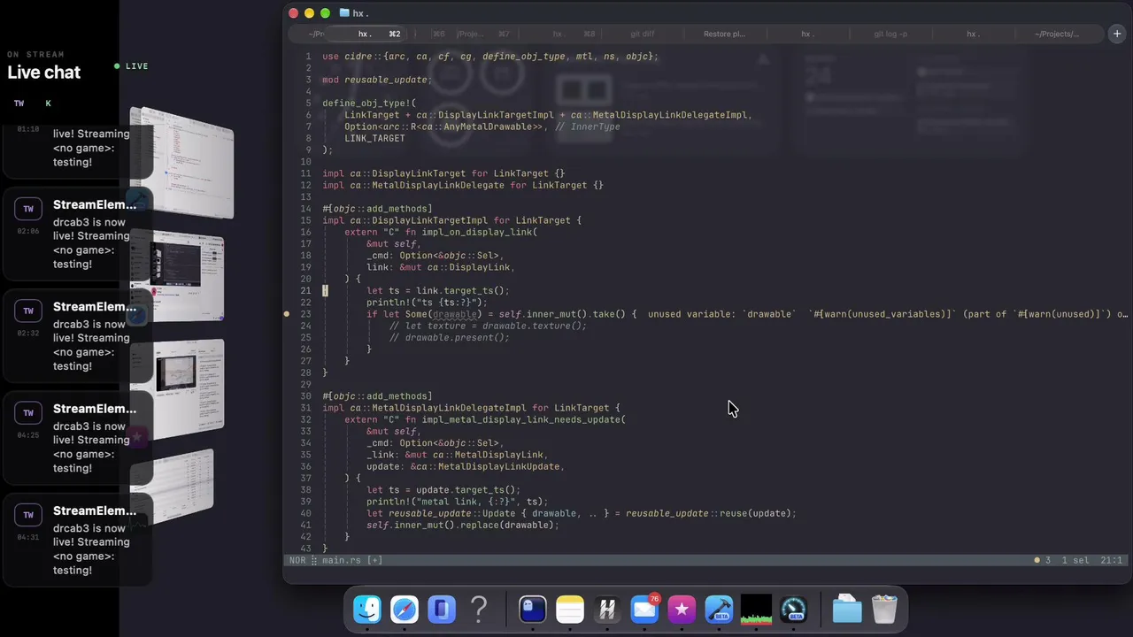The width and height of the screenshot is (1133, 637).
Task: Switch to the 'hx . ⌘8' tab
Action: [574, 34]
